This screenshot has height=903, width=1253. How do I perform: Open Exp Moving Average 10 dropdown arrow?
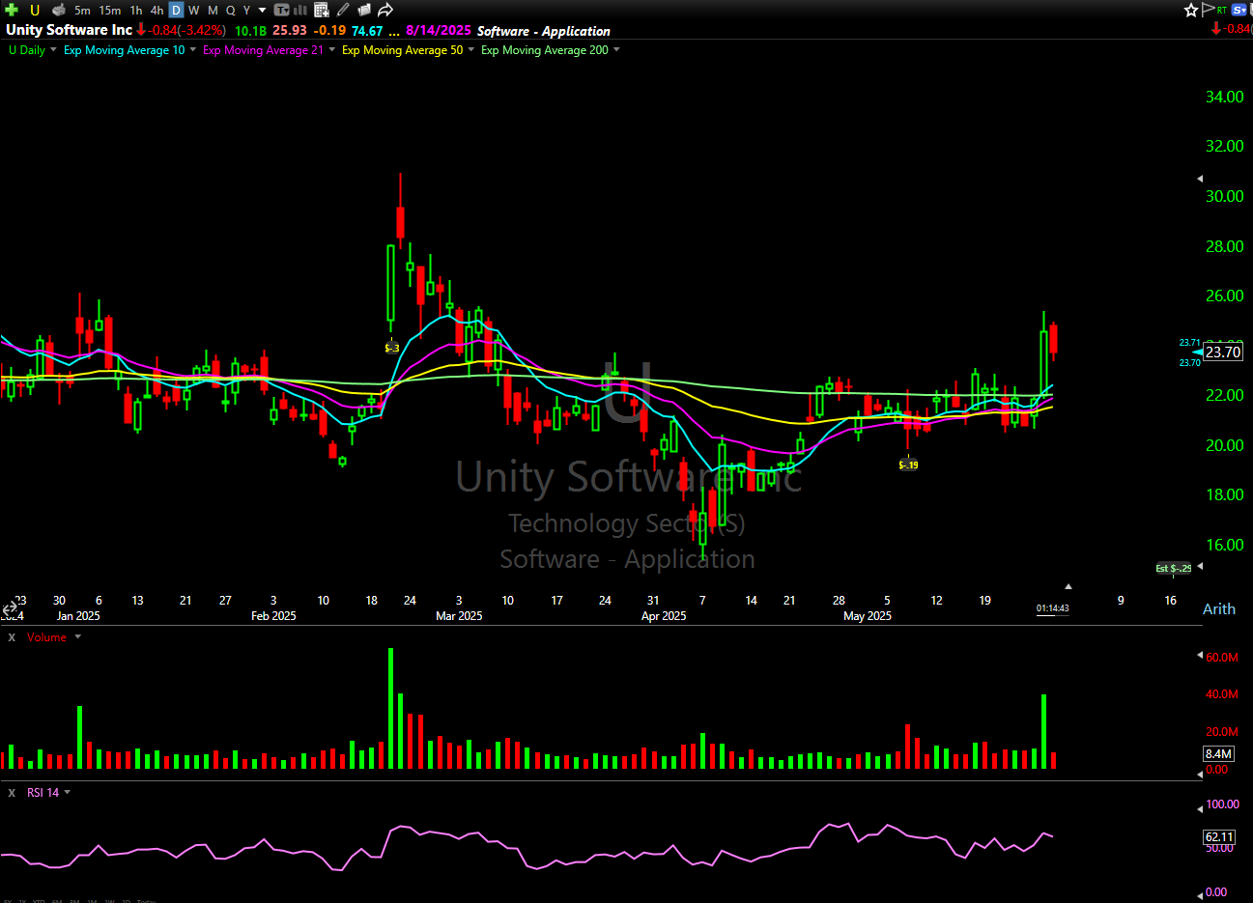[x=192, y=50]
